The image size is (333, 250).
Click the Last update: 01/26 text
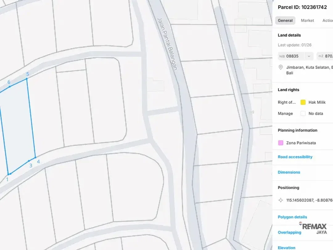(x=294, y=45)
